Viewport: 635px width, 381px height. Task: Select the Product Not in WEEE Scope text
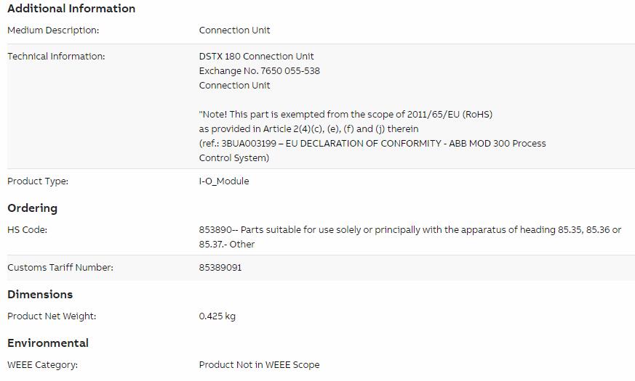tap(259, 365)
